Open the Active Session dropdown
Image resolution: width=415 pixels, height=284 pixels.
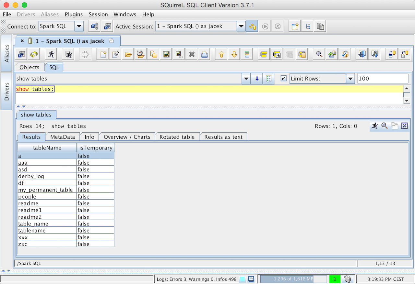click(x=241, y=26)
